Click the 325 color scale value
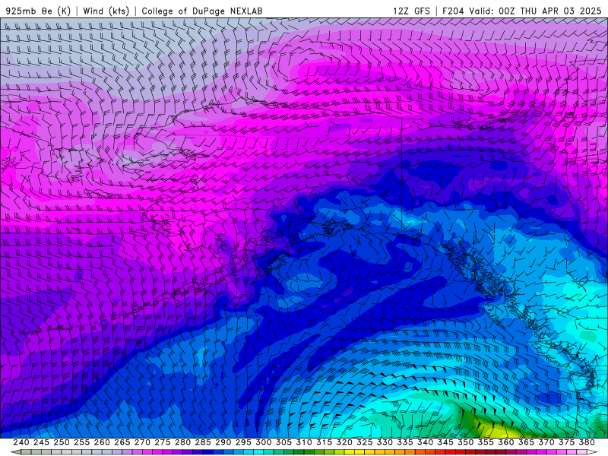 365,442
